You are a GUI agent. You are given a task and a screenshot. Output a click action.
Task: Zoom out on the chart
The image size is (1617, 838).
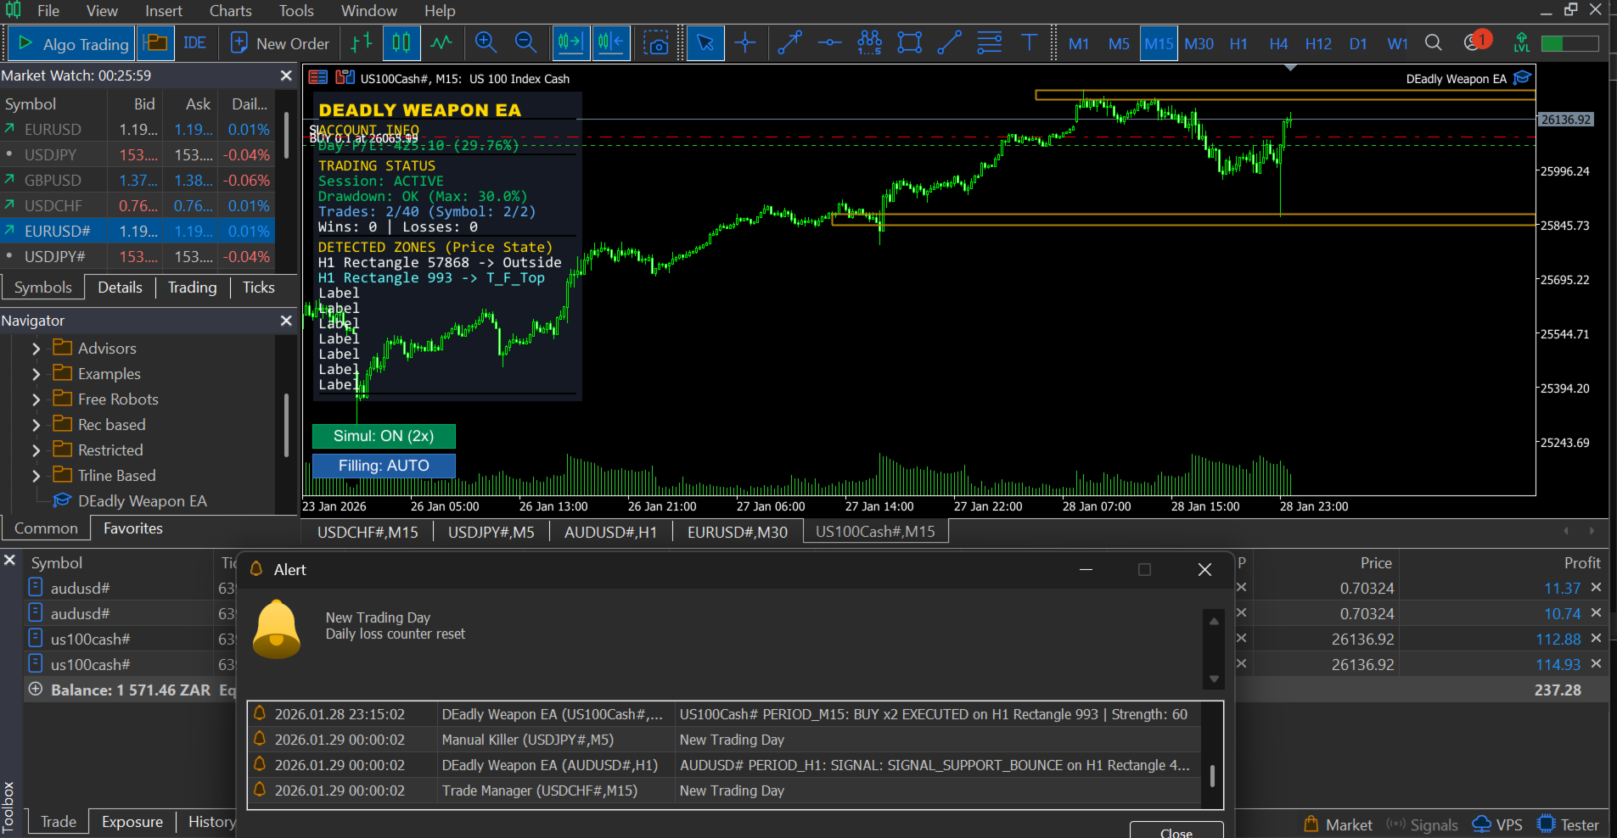(x=525, y=43)
